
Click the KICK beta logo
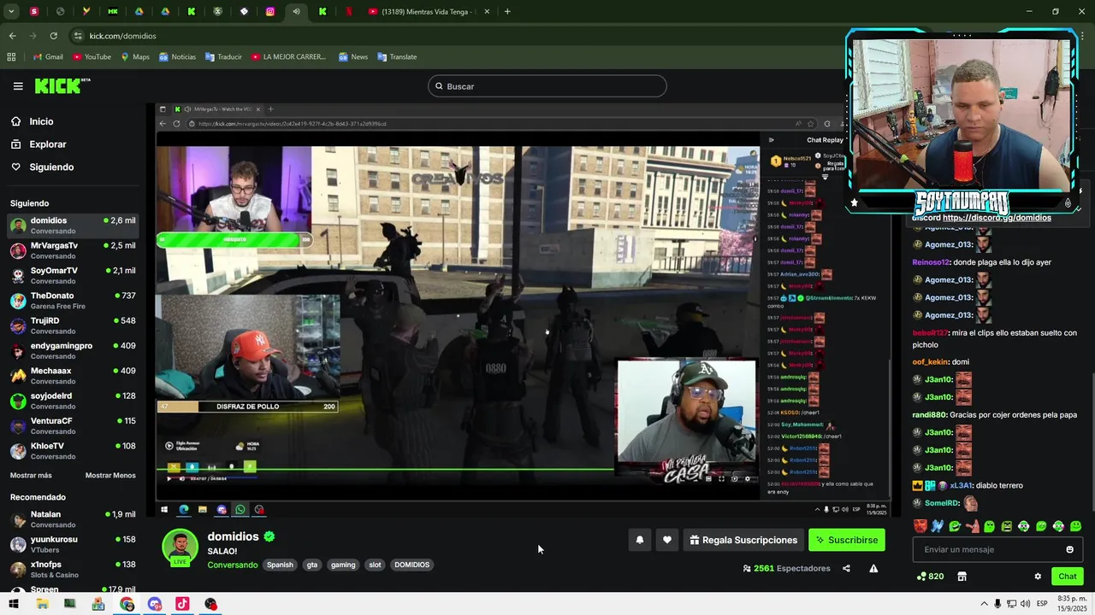[x=62, y=85]
